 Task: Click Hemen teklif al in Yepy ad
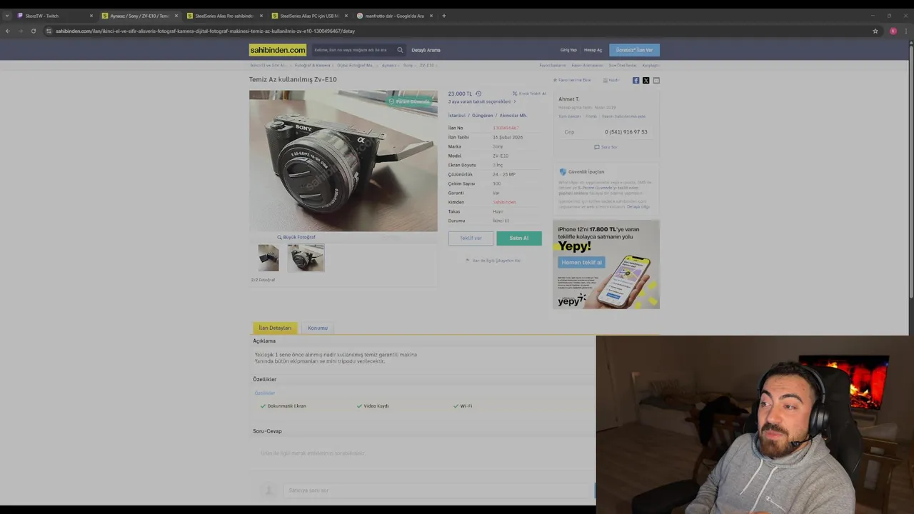pyautogui.click(x=581, y=262)
